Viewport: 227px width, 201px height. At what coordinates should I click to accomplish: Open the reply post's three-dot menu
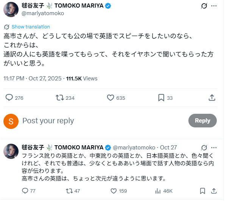point(215,147)
